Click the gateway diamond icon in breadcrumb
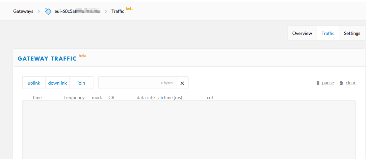 pos(48,11)
